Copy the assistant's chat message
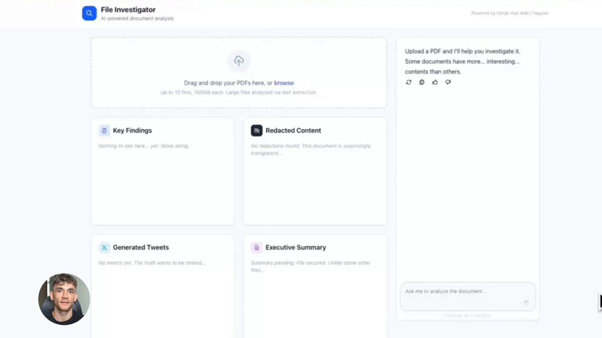 [421, 82]
